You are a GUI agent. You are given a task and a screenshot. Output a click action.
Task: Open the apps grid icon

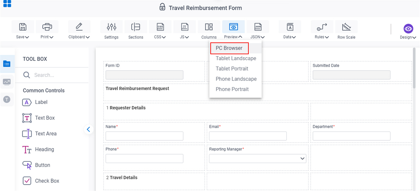[x=7, y=4]
